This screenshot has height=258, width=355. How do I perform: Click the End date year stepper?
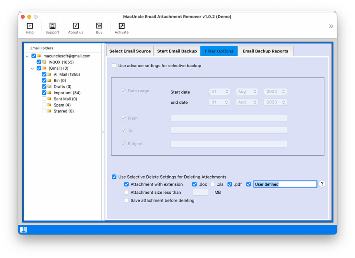click(x=283, y=102)
